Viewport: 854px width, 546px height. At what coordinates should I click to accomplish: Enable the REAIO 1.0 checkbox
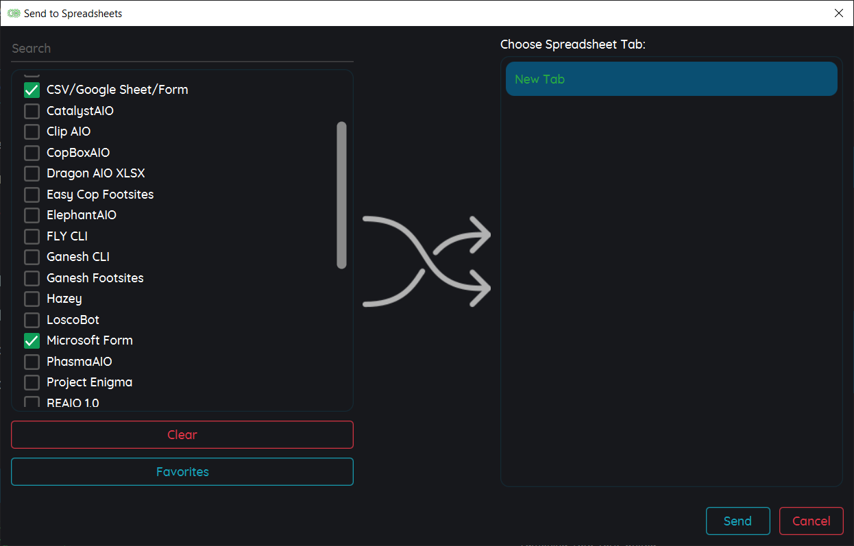click(x=32, y=403)
